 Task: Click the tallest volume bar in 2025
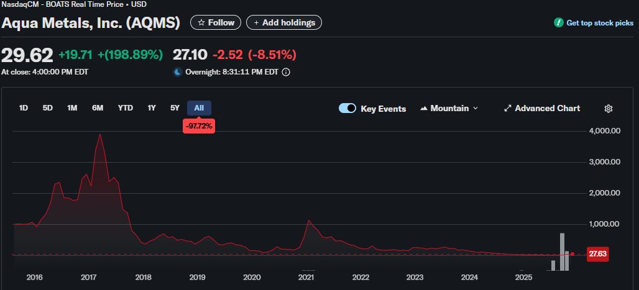(x=563, y=251)
